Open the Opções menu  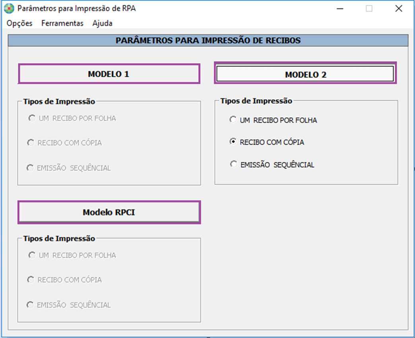click(x=19, y=23)
